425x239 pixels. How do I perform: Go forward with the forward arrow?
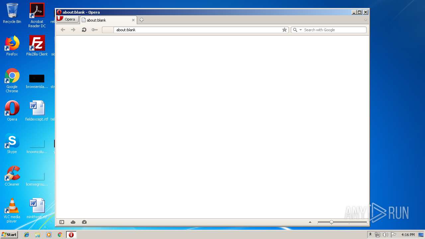tap(73, 30)
